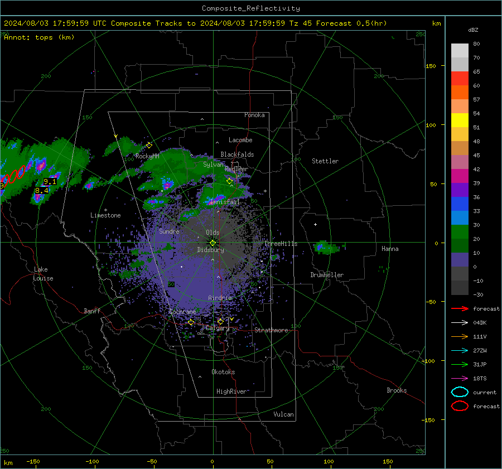Click the dBZ scale heading
This screenshot has width=502, height=469.
pyautogui.click(x=473, y=30)
